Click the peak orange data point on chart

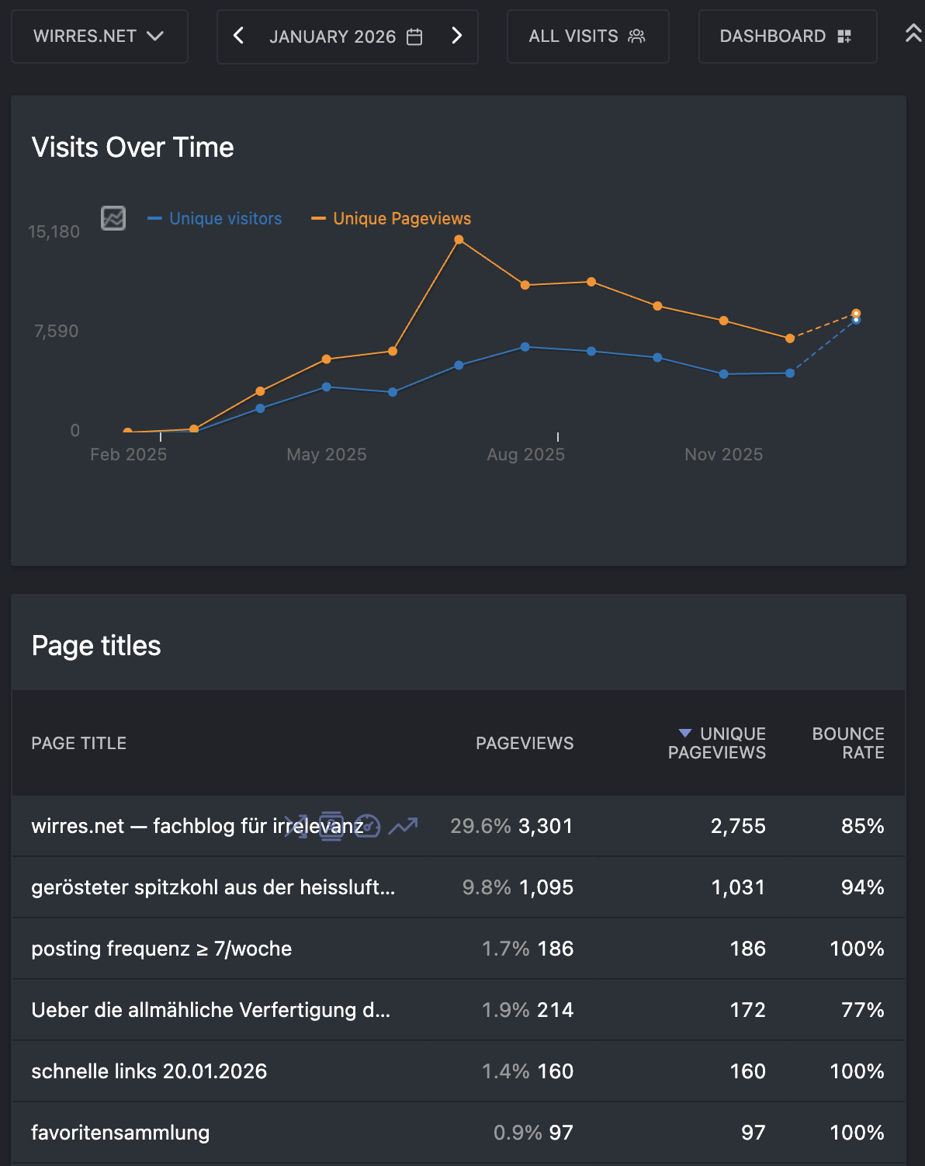pyautogui.click(x=459, y=240)
